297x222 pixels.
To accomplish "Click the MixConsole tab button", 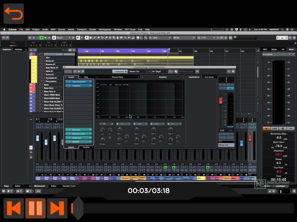I will (x=40, y=186).
